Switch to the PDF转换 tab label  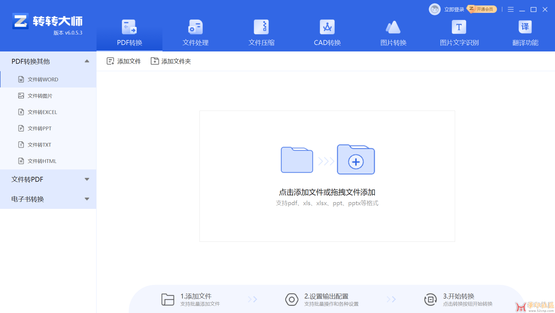129,43
